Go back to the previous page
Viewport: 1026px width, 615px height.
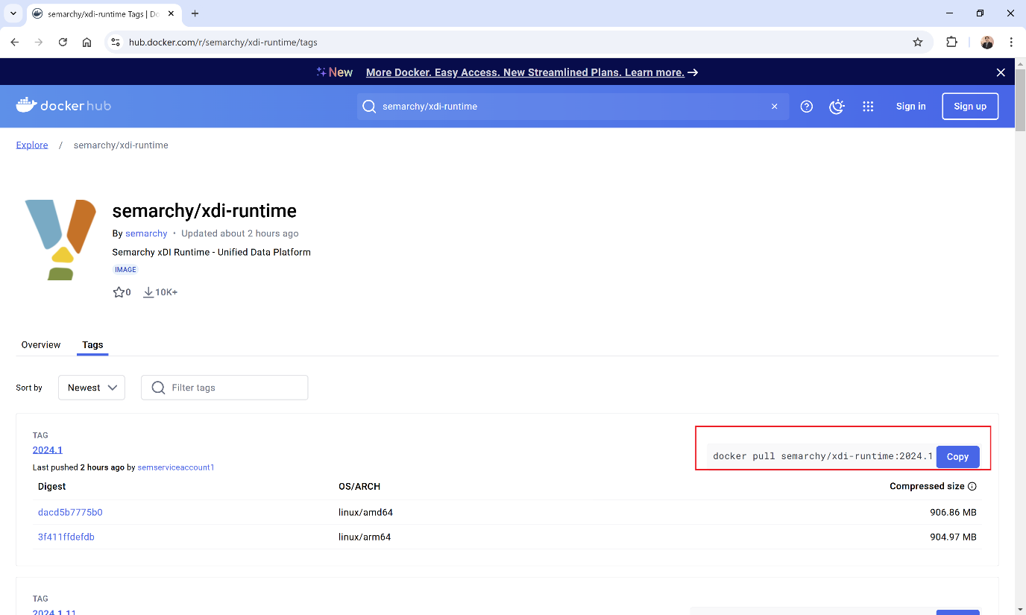[x=15, y=42]
